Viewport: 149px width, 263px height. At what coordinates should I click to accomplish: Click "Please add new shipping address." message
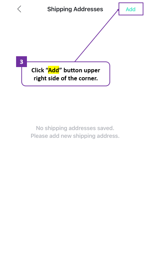click(75, 136)
